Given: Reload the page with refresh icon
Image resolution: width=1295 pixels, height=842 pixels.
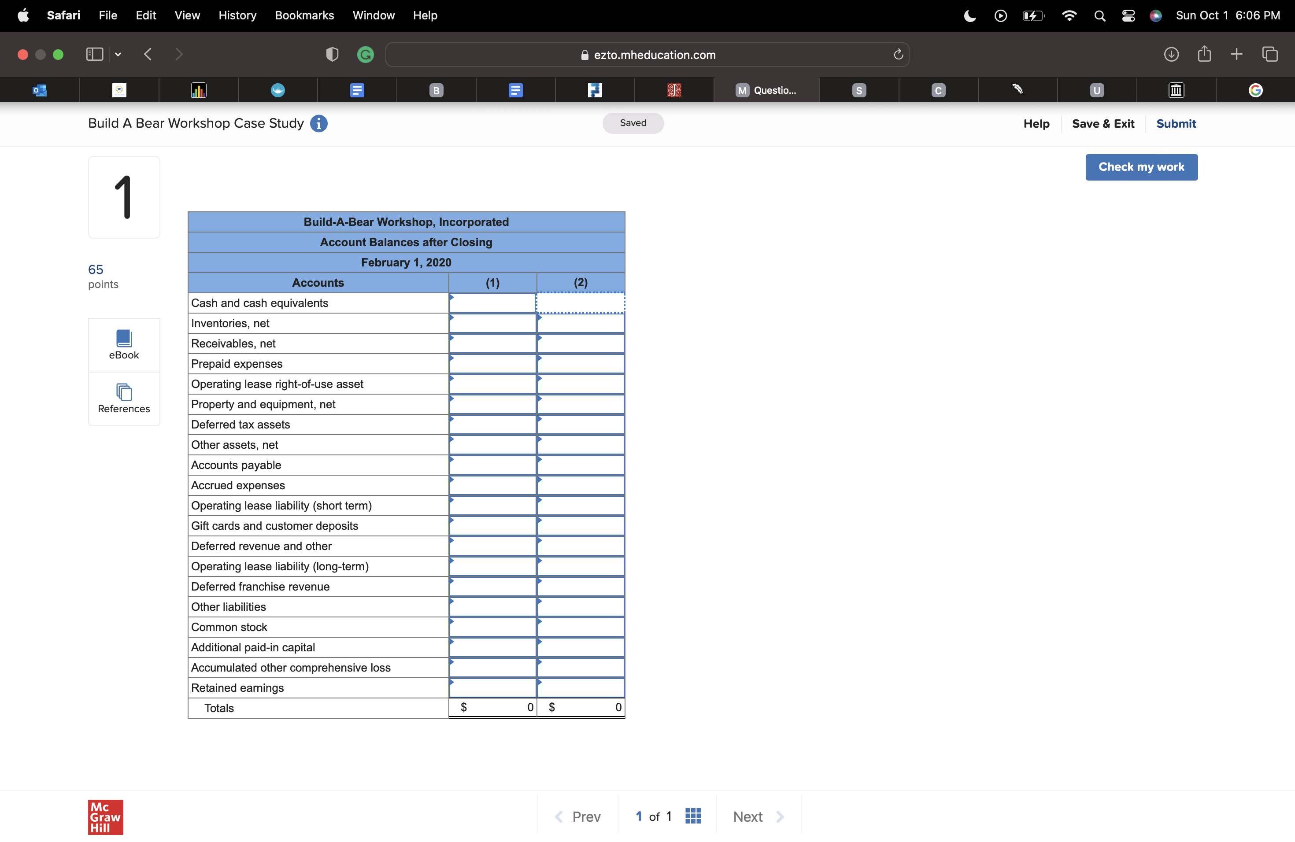Looking at the screenshot, I should point(898,55).
